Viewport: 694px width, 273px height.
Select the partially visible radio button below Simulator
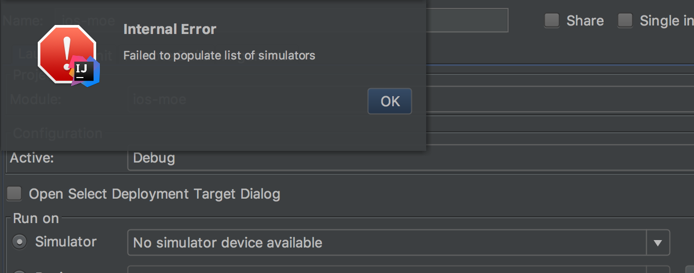click(x=20, y=271)
